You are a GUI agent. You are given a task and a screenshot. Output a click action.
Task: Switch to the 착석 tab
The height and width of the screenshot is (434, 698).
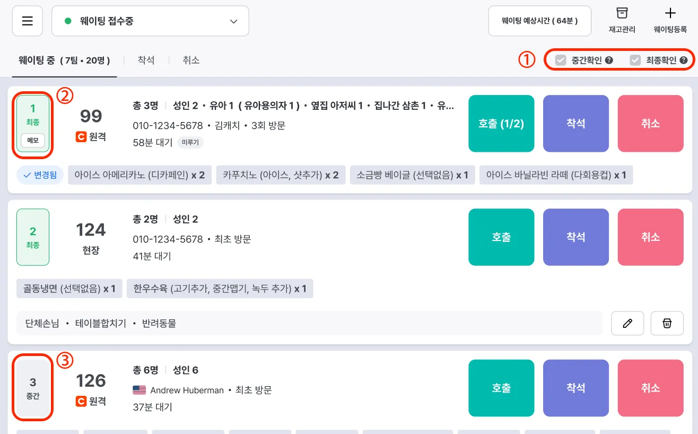click(146, 60)
